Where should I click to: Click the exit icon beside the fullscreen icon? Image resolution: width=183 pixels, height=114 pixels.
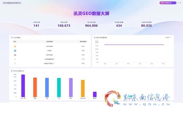(x=181, y=3)
